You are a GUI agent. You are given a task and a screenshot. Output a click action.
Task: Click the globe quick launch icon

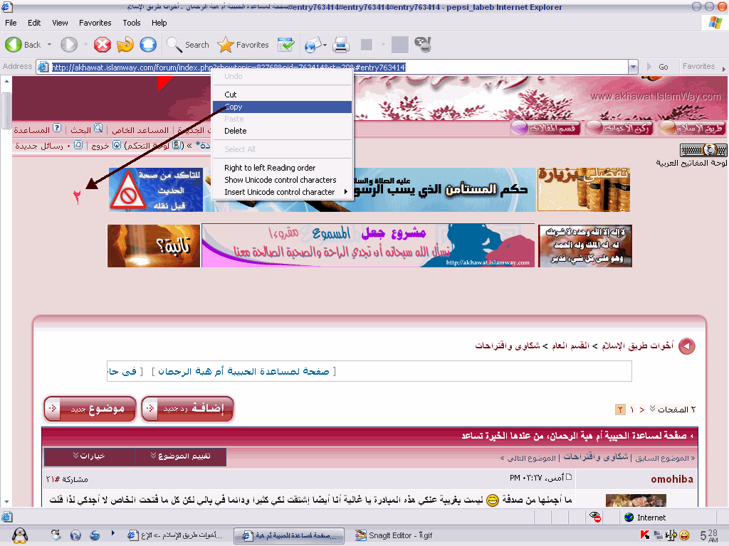[x=75, y=535]
